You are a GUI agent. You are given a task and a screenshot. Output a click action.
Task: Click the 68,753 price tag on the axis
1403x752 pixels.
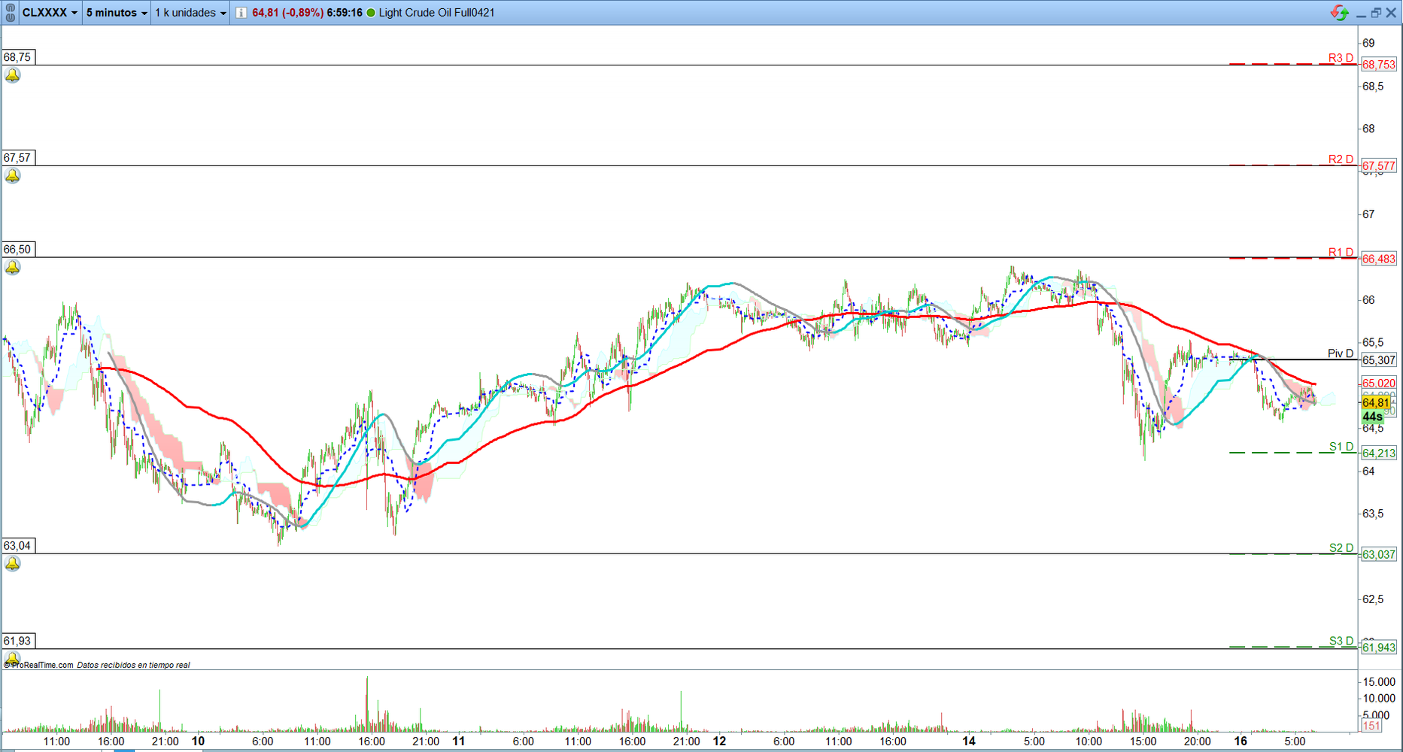[1379, 65]
